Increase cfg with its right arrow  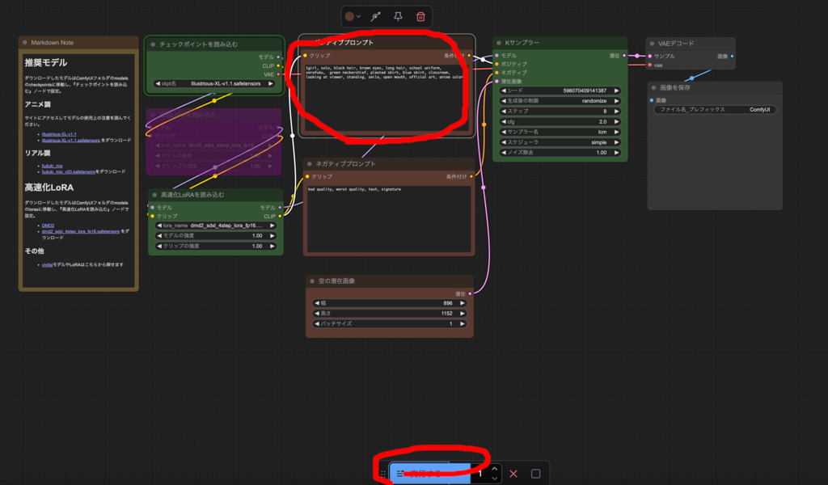(616, 121)
